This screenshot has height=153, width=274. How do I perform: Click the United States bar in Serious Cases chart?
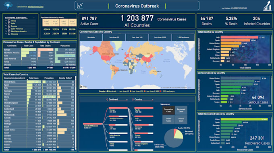point(241,78)
